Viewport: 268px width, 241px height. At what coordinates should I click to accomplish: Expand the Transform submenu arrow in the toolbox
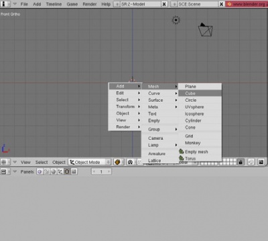point(139,106)
